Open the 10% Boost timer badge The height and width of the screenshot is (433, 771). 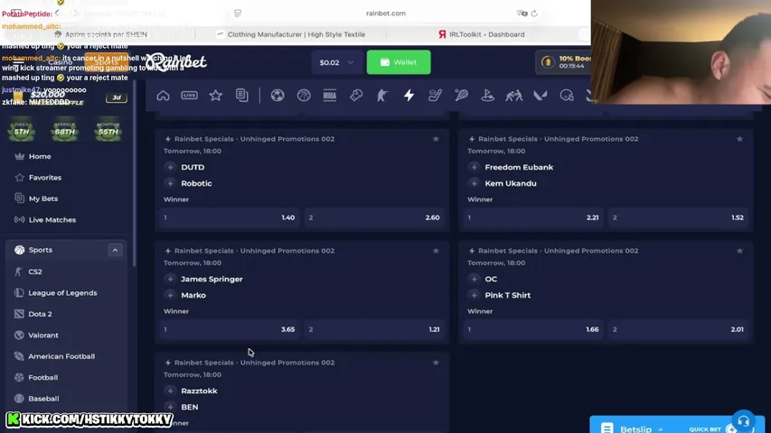[563, 62]
